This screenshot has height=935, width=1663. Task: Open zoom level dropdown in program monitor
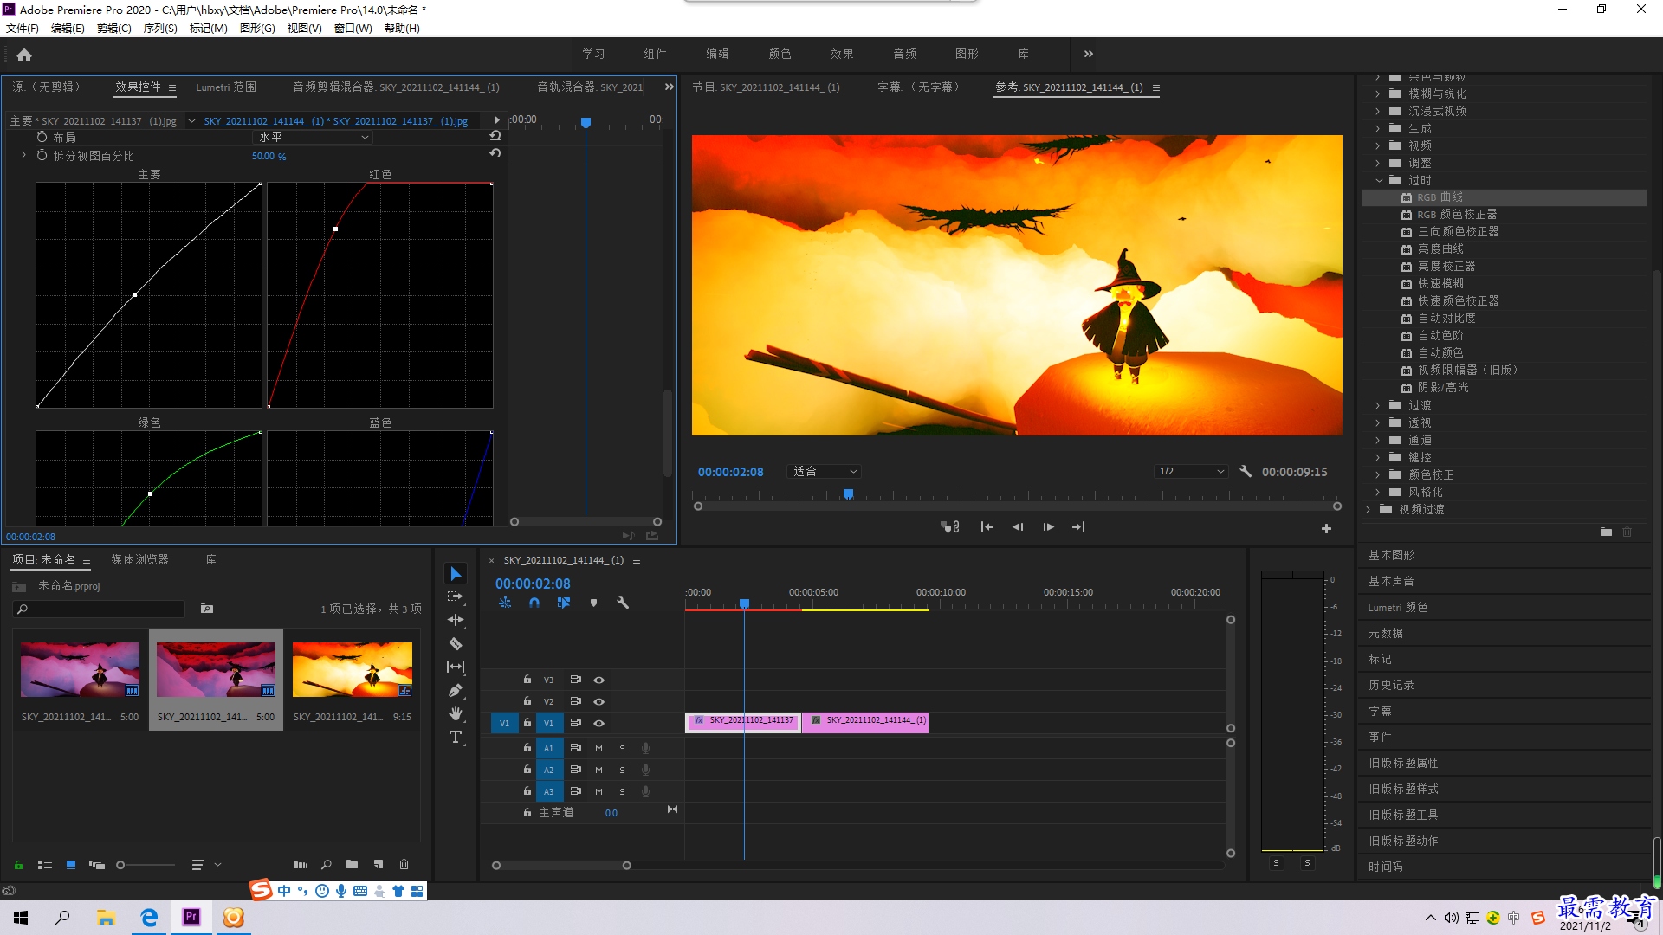pyautogui.click(x=824, y=471)
